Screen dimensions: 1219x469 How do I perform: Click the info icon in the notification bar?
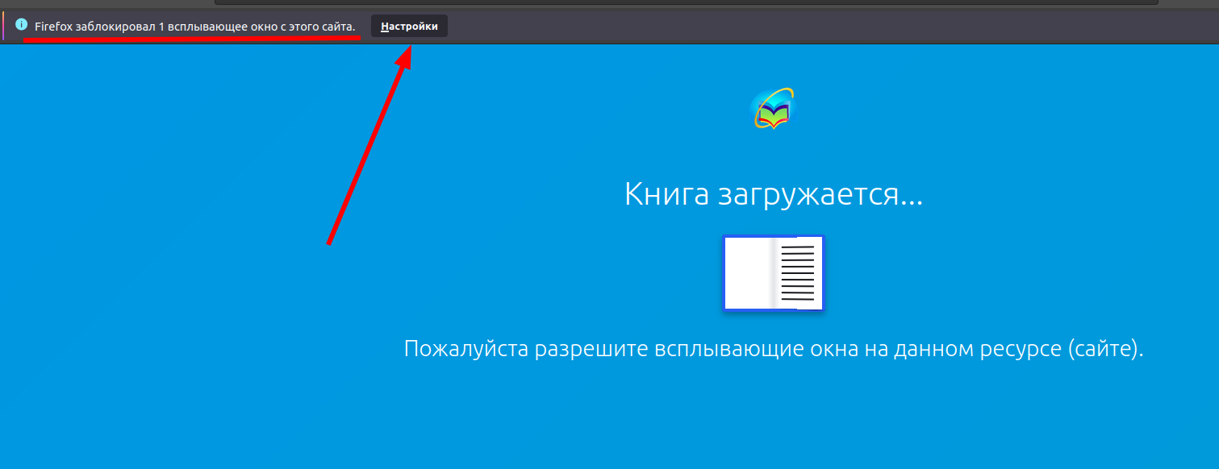click(x=22, y=25)
